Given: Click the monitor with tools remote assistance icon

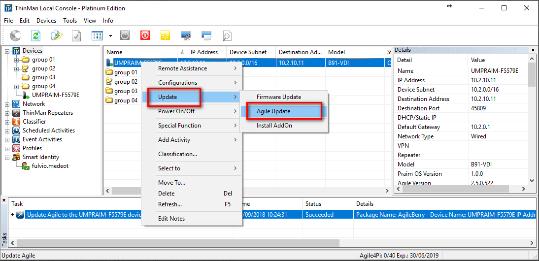Looking at the screenshot, I should 186,35.
